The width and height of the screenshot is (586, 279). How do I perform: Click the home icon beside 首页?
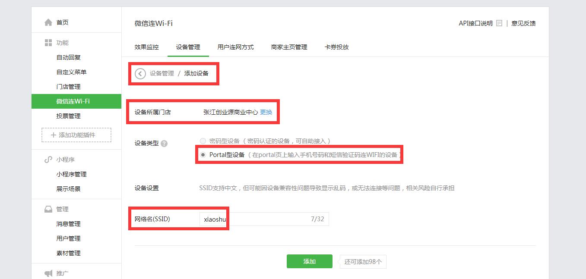tap(48, 22)
